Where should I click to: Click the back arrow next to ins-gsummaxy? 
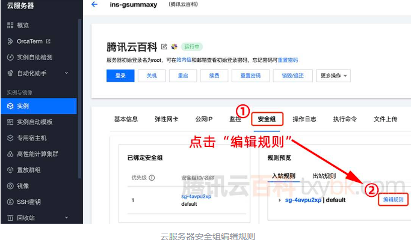pyautogui.click(x=94, y=5)
